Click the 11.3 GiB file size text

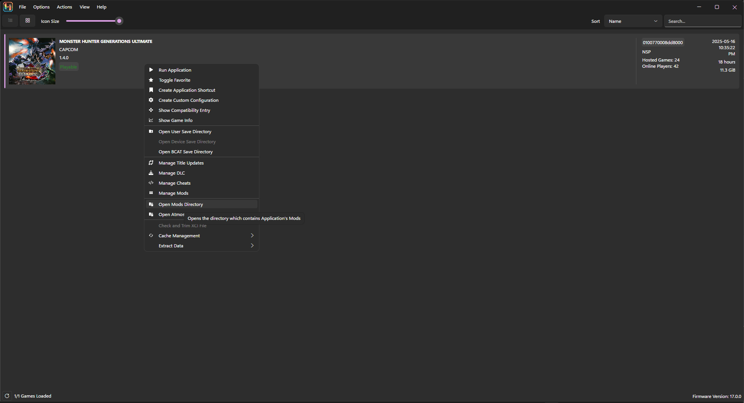[x=727, y=70]
